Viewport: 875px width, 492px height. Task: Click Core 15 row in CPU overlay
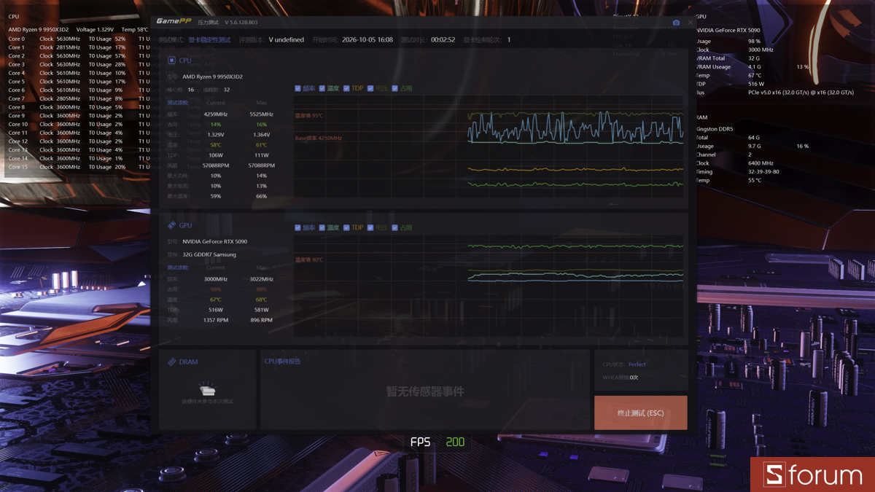click(x=79, y=167)
